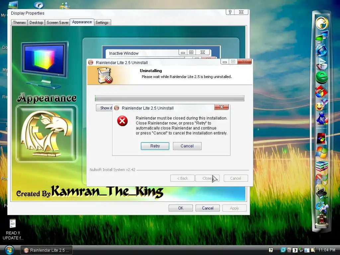Image resolution: width=340 pixels, height=255 pixels.
Task: Open the Desktop tab in Display Properties
Action: [x=36, y=23]
